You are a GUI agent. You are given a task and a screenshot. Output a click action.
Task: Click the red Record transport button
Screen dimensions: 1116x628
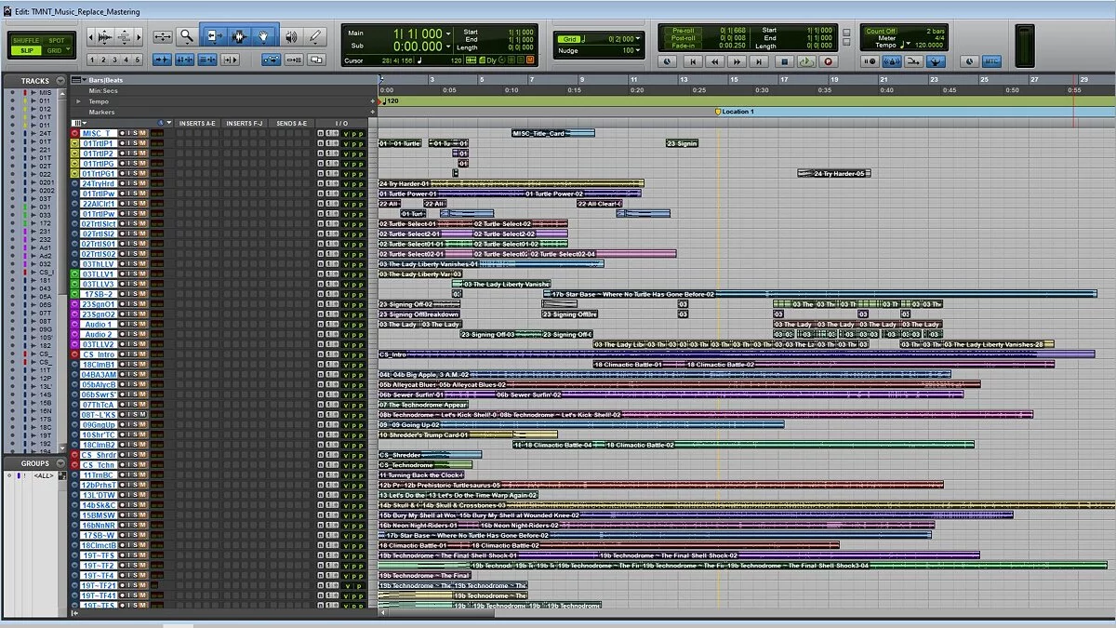tap(827, 61)
